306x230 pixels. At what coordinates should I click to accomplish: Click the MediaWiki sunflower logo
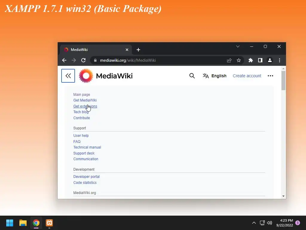[86, 76]
